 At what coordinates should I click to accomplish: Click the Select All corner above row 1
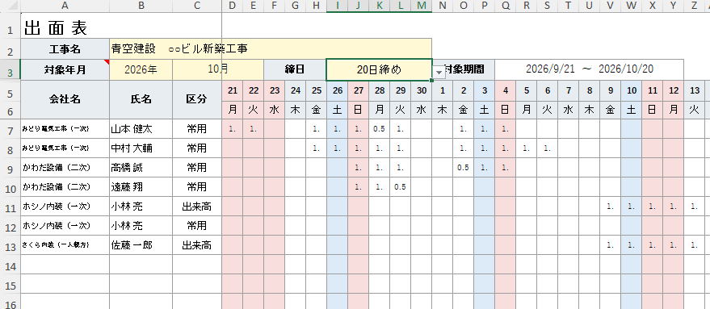pos(10,6)
